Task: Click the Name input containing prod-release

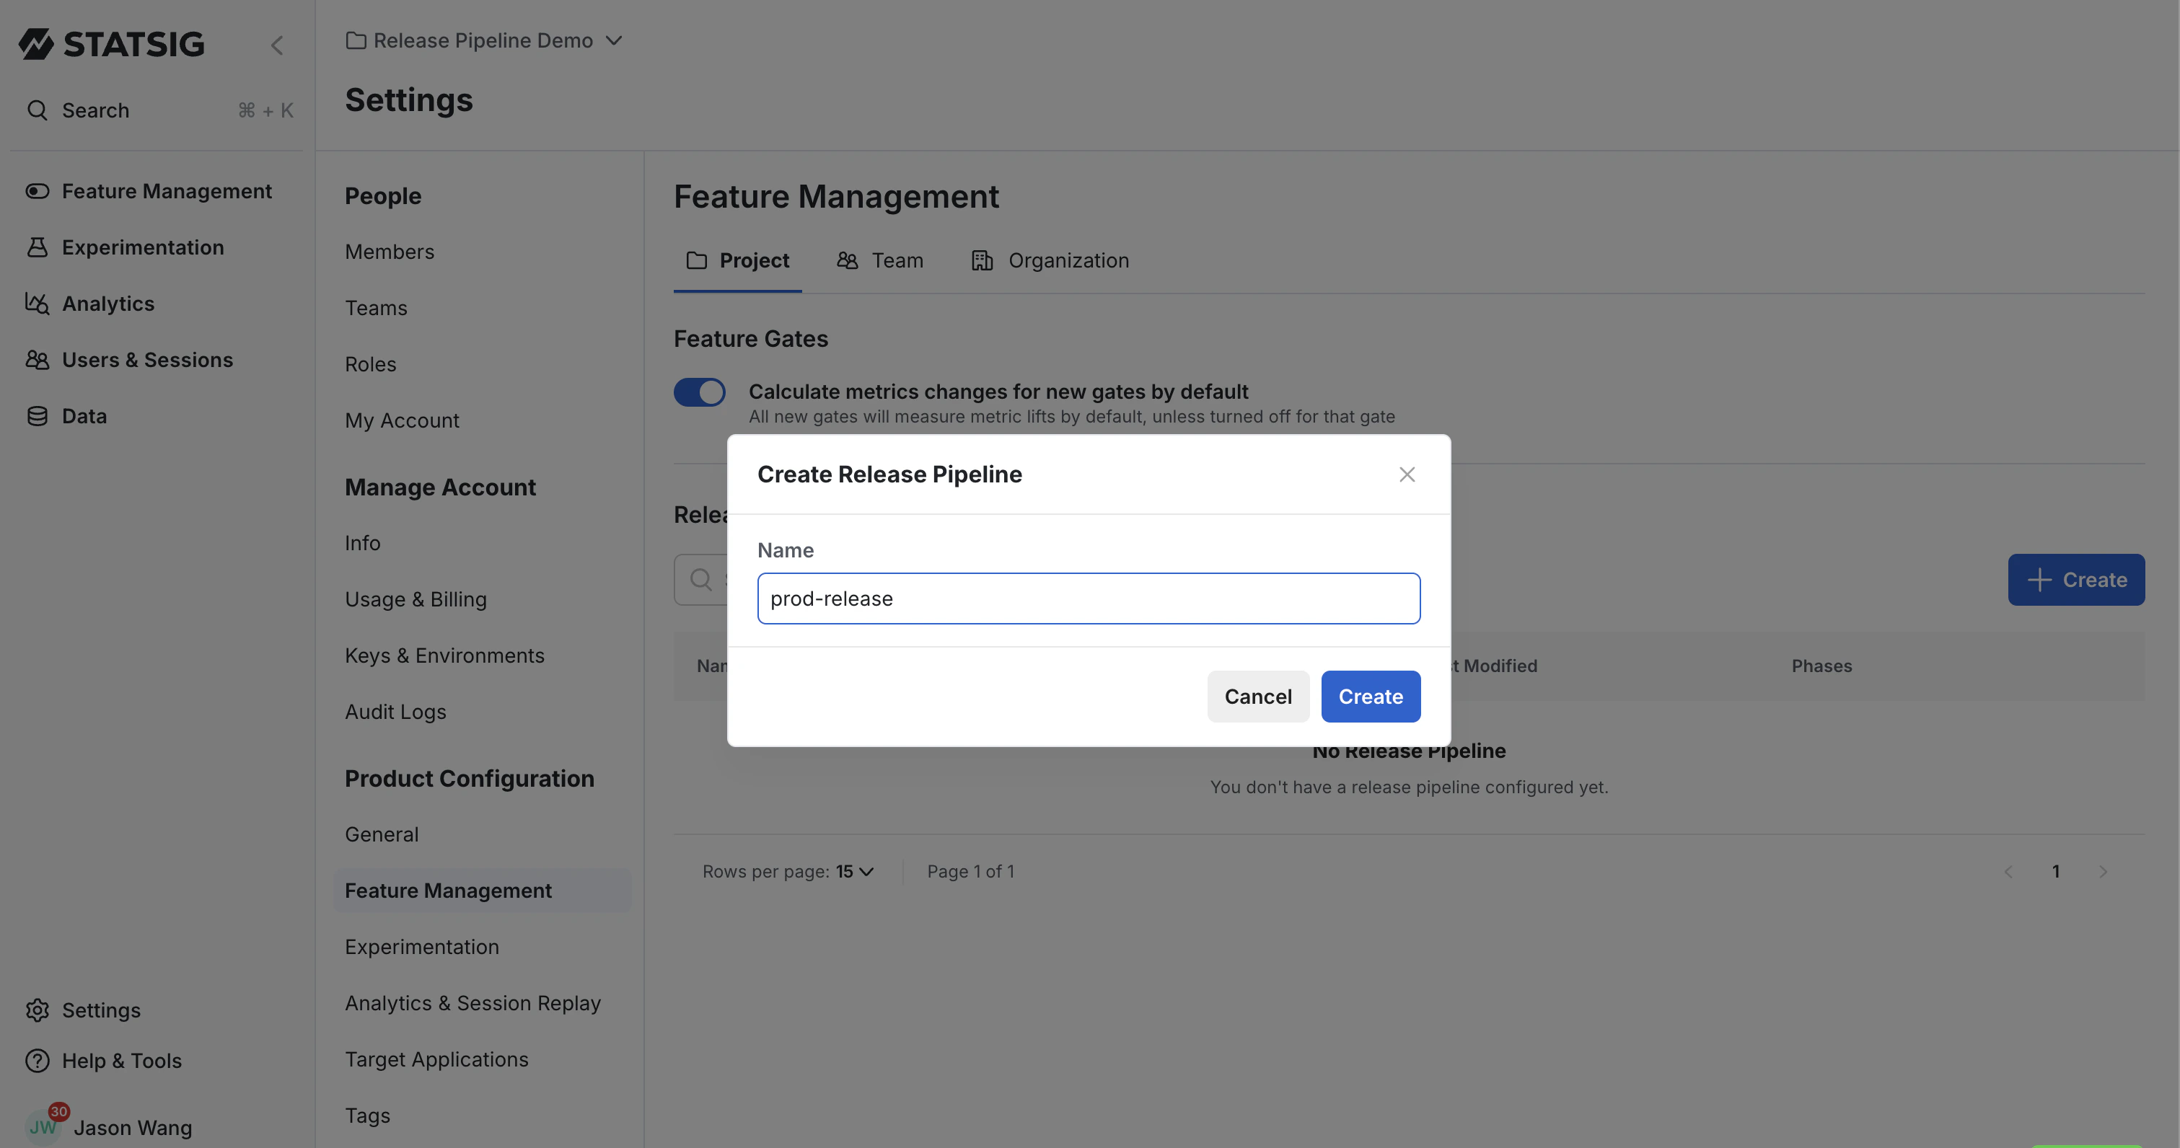Action: click(x=1087, y=598)
